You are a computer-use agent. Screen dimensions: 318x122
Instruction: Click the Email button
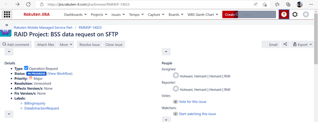[271, 44]
